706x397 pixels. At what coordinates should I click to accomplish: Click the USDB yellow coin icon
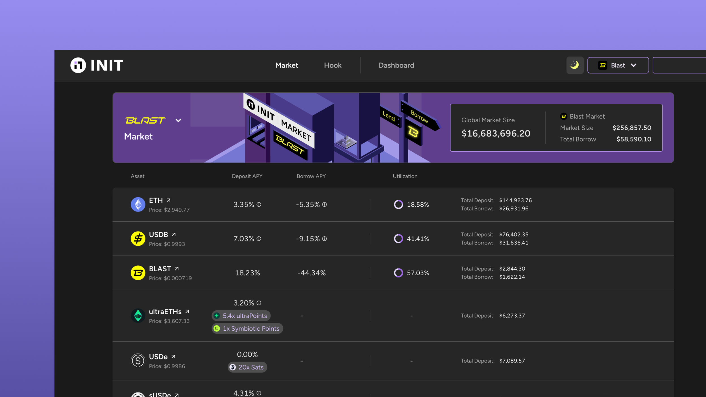(x=138, y=239)
